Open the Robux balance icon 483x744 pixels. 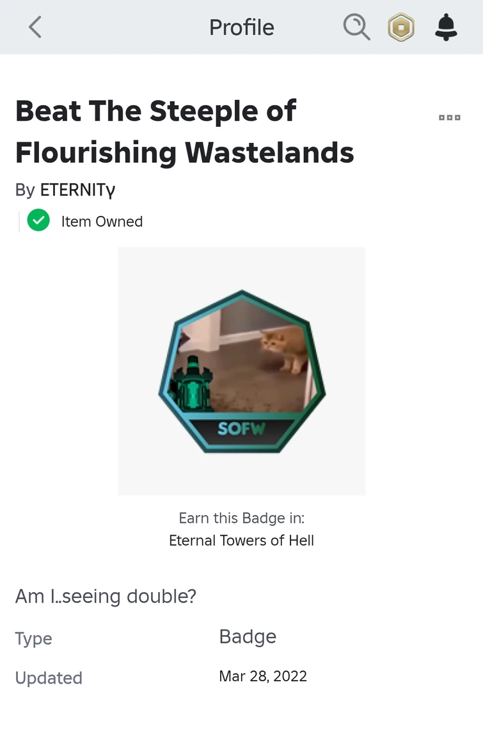(401, 28)
